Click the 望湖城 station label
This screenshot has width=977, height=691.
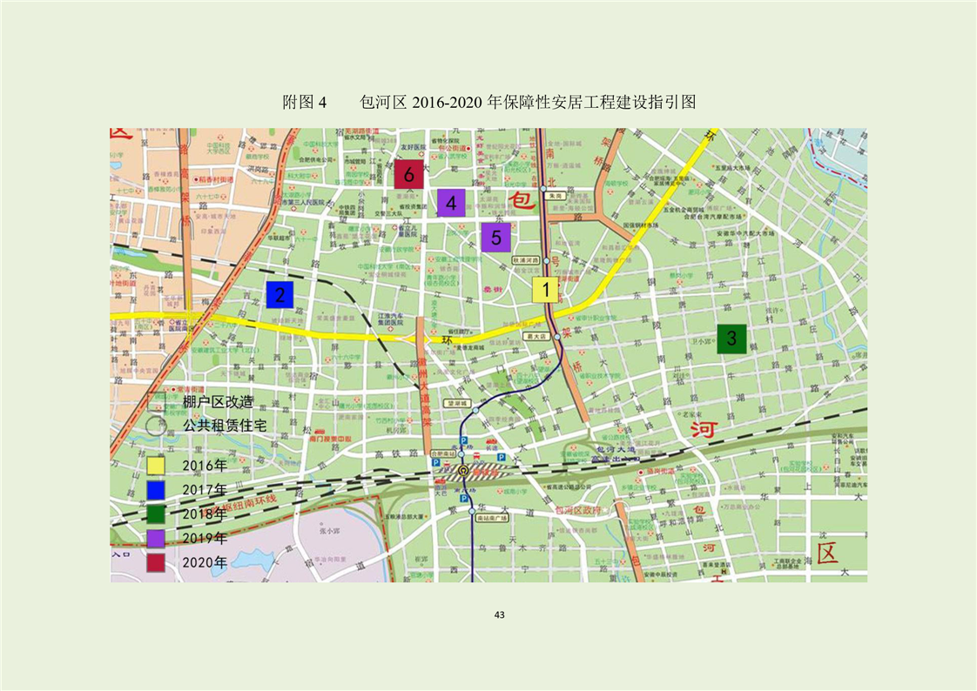[x=456, y=404]
